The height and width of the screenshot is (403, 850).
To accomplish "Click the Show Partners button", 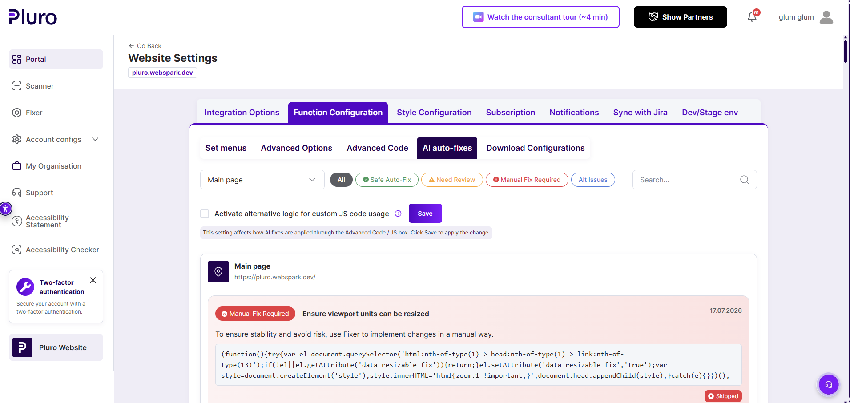I will pos(681,17).
